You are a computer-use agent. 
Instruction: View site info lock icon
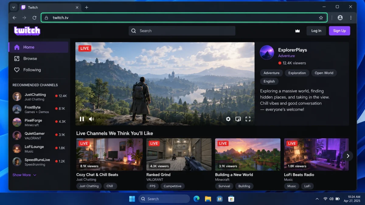coord(47,18)
